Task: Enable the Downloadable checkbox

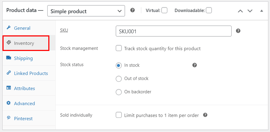Action: click(x=209, y=11)
